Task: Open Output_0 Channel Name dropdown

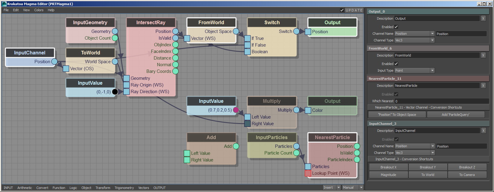Action: point(414,34)
